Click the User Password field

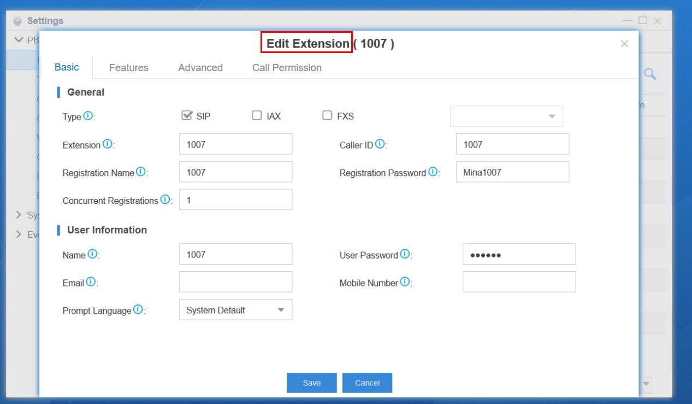point(519,254)
